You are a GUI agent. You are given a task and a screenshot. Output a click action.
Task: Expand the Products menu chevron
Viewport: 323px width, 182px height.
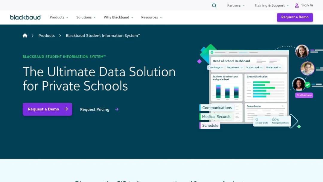point(67,17)
